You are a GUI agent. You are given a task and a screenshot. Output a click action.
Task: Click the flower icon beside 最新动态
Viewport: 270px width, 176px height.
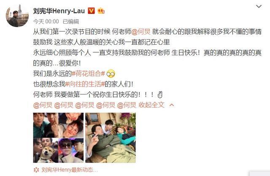[36, 170]
